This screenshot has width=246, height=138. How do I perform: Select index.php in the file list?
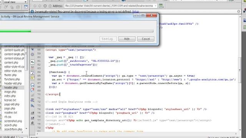[x=10, y=96]
